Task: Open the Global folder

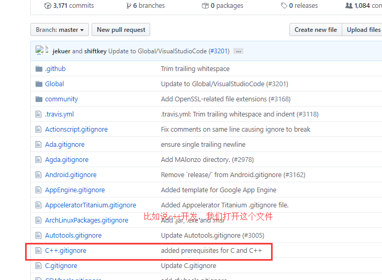Action: click(x=54, y=84)
